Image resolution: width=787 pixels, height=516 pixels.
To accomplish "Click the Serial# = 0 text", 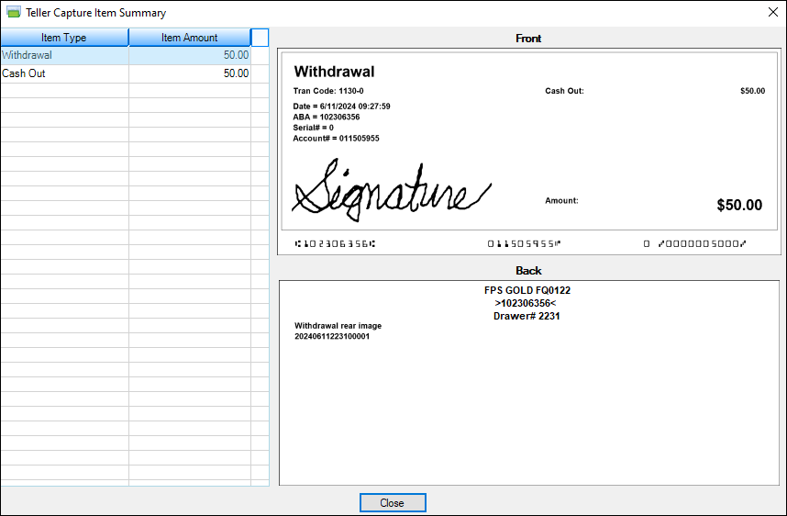I will coord(313,128).
